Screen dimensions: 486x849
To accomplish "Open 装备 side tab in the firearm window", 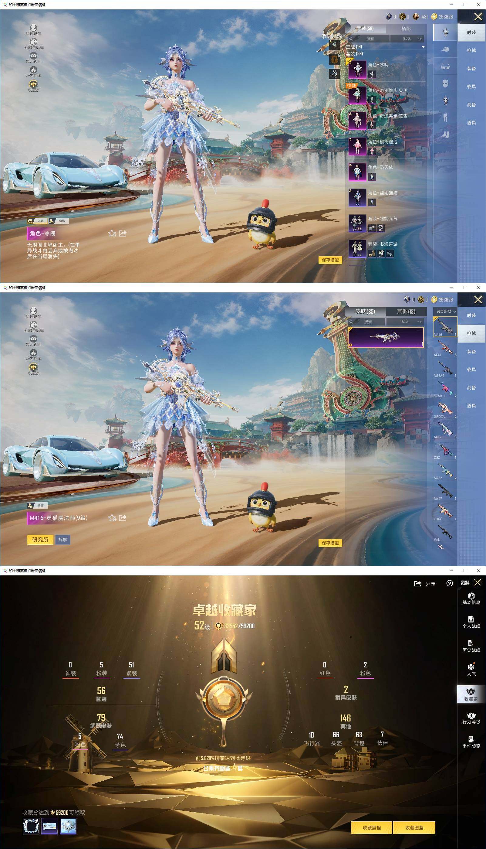I will [471, 352].
